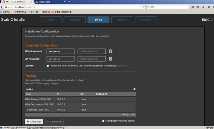Open the red-icon bookmark in bookmarks bar
The height and width of the screenshot is (129, 214).
tap(62, 12)
